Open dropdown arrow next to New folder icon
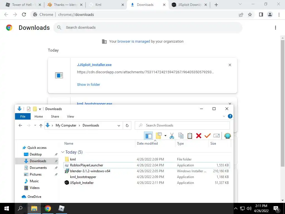Screen dimensions: 285x214 pyautogui.click(x=165, y=136)
